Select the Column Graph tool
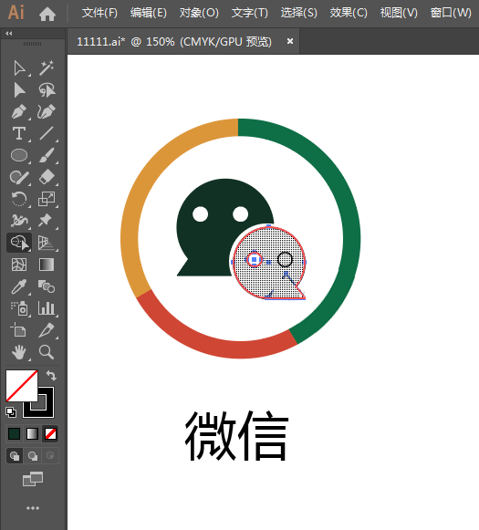Screen dimensions: 479x530 [x=47, y=308]
